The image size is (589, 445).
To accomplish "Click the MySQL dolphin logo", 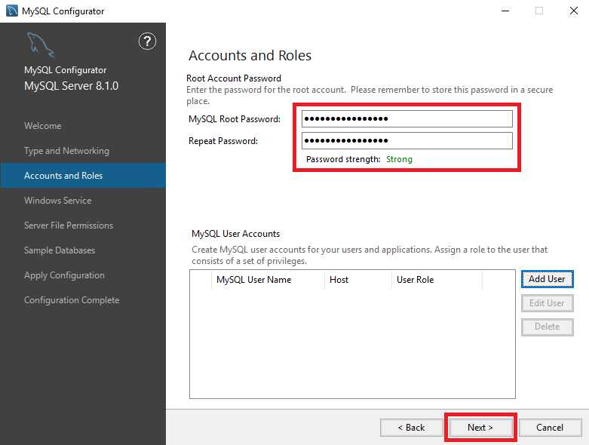I will coord(41,45).
